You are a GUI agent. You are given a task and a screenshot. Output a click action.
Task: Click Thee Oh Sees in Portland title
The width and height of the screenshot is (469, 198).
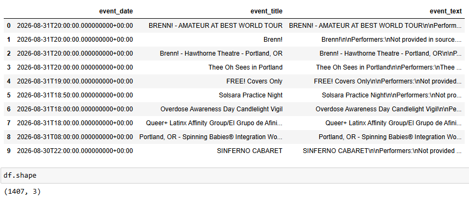245,67
